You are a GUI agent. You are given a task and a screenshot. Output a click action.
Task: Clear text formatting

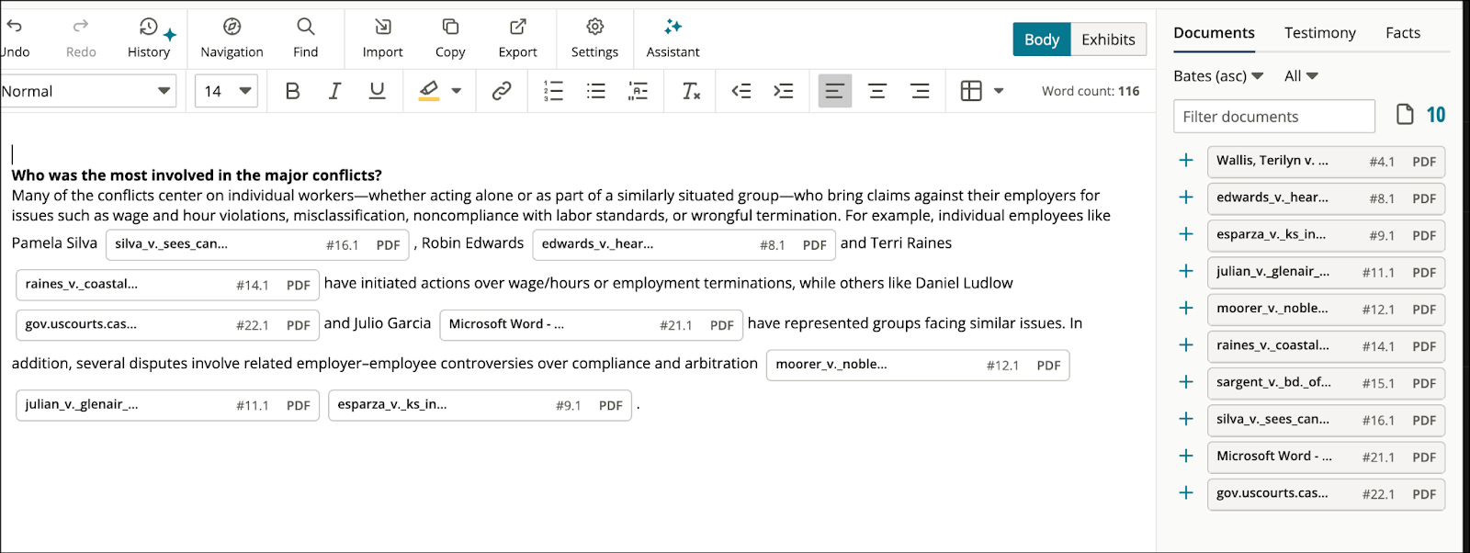(691, 91)
